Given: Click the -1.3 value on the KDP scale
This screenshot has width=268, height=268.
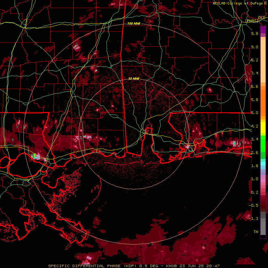Looking at the screenshot, I should [x=253, y=219].
